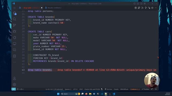Screen dimensions: 172x96
Task: Click the explain plan icon in editor toolbar
Action: pyautogui.click(x=142, y=8)
